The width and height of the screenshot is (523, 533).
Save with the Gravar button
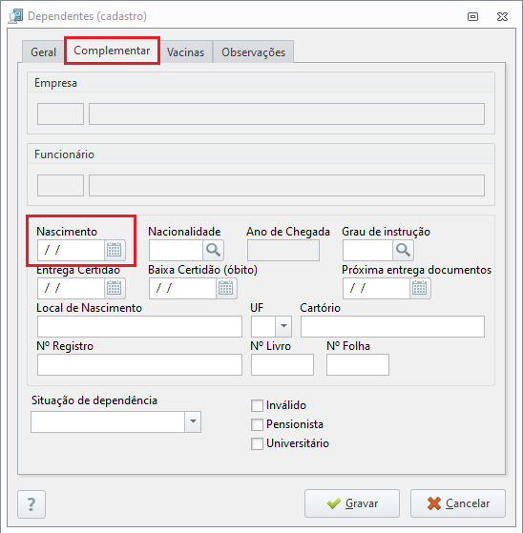coord(352,503)
